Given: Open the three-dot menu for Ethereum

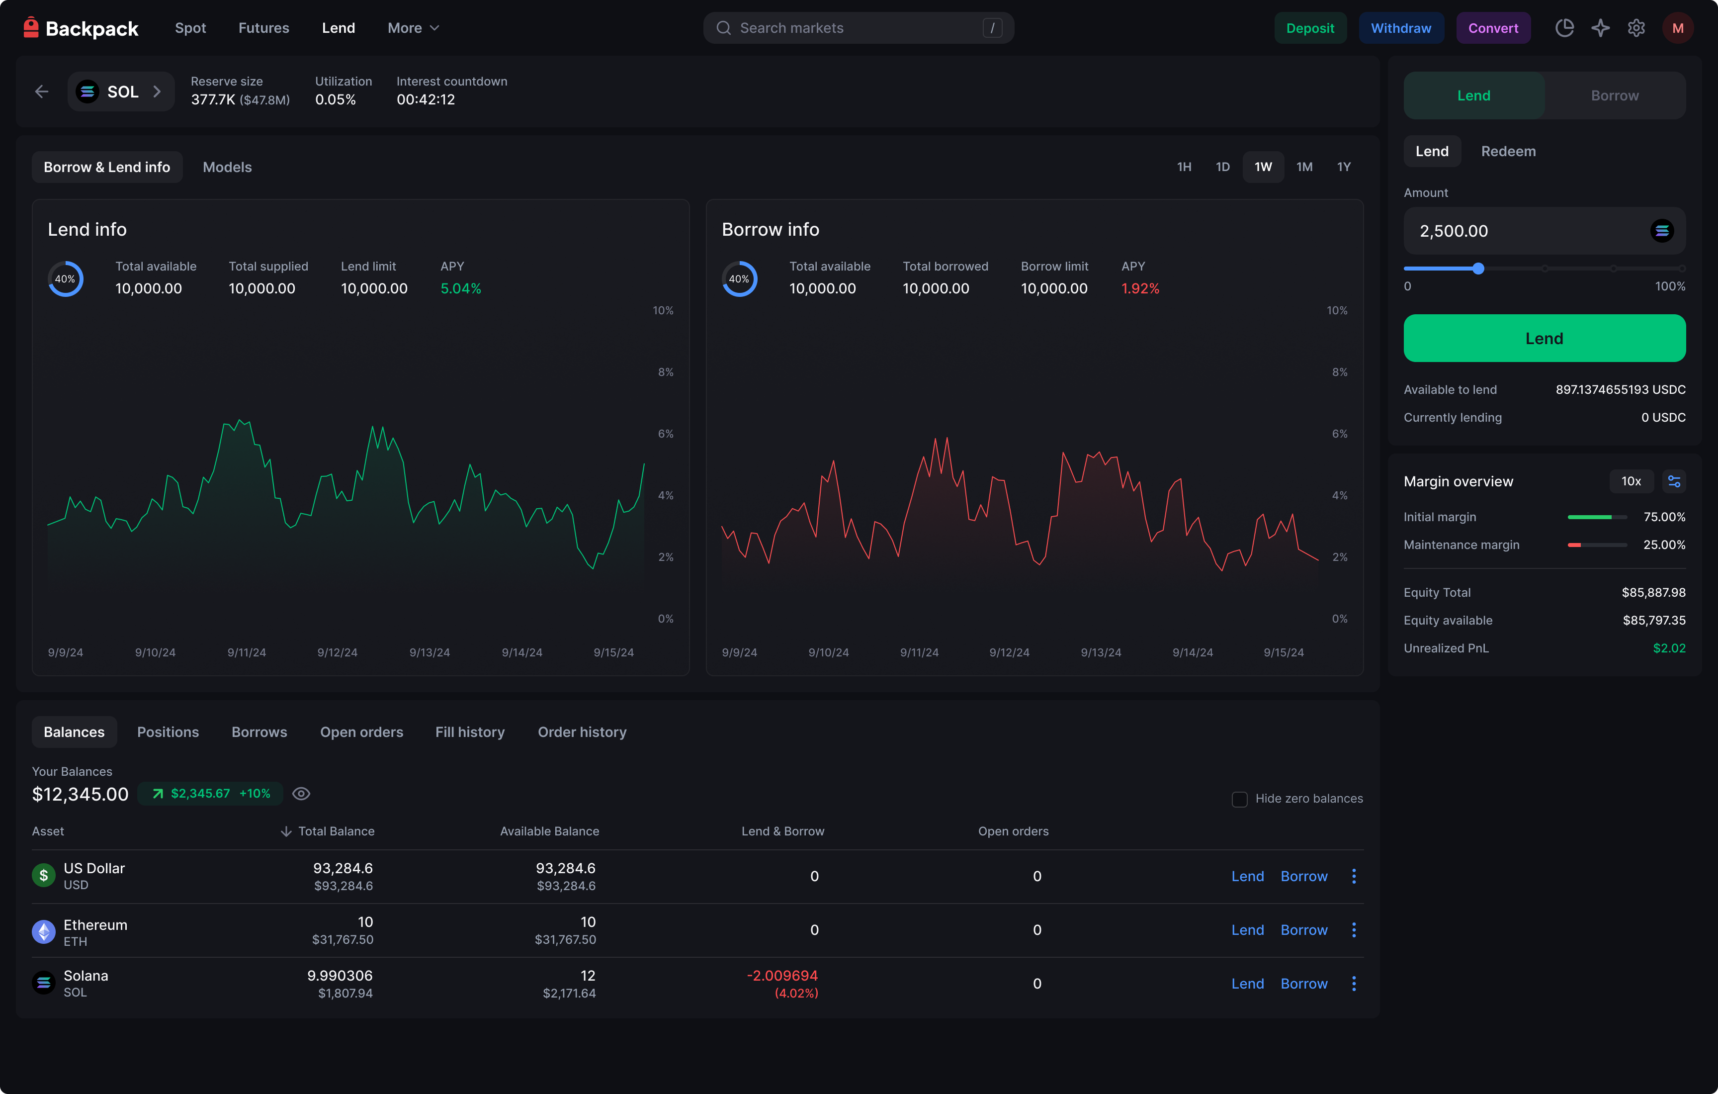Looking at the screenshot, I should pos(1354,930).
